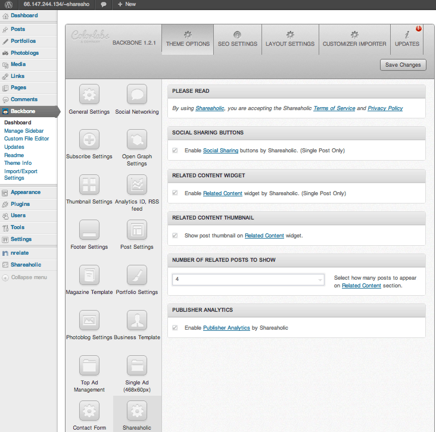The width and height of the screenshot is (436, 432).
Task: Follow the Publisher Analytics link
Action: coord(226,327)
